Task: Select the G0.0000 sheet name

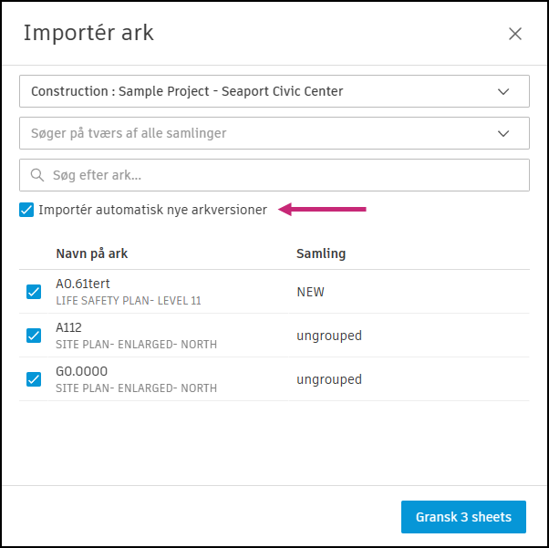Action: tap(82, 372)
